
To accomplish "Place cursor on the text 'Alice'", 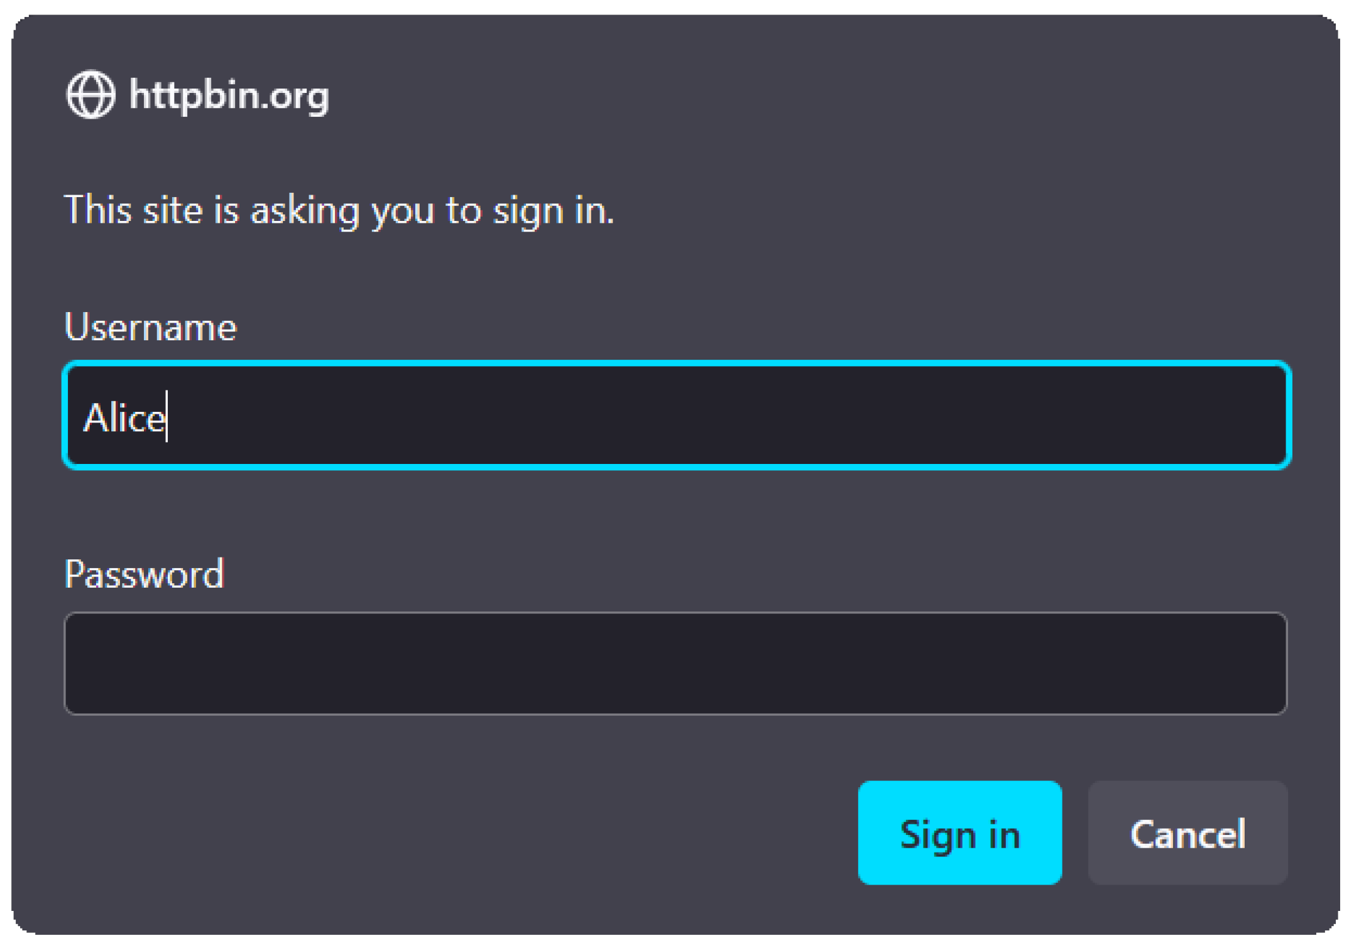I will click(124, 418).
